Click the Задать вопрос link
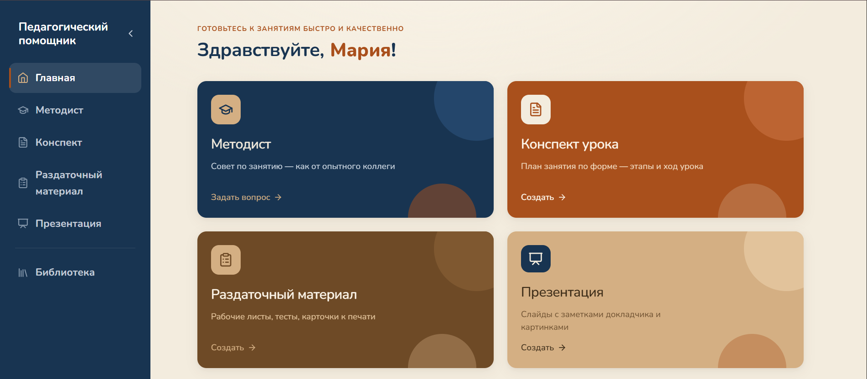Screen dimensions: 867x379 coord(246,197)
